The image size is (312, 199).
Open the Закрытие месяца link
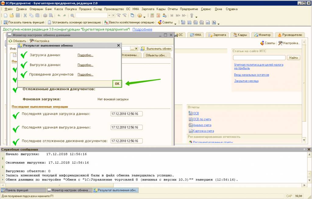(246, 81)
